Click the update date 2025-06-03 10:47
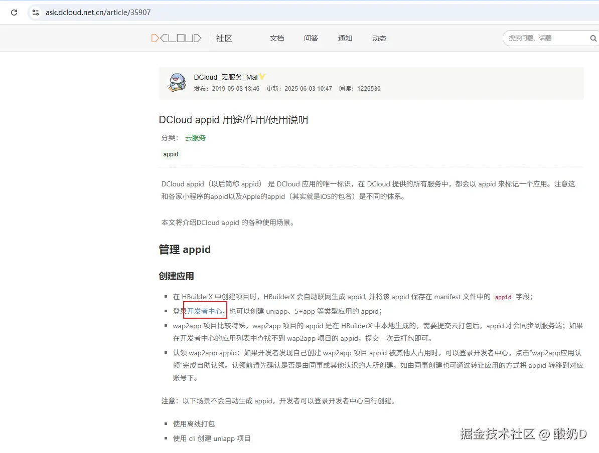 click(309, 89)
